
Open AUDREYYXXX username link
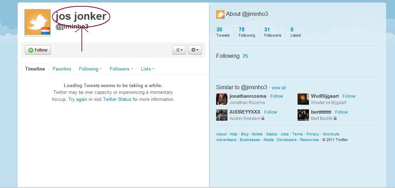tap(245, 112)
